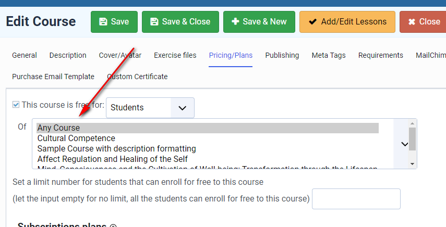Image resolution: width=446 pixels, height=227 pixels.
Task: Toggle the 'This course is free for' checkbox
Action: click(16, 105)
